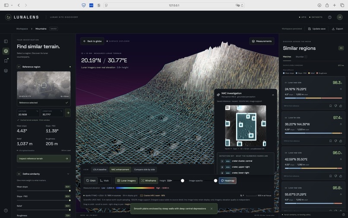Open the 55.67°S 21.29°E match arrow

(x=341, y=194)
